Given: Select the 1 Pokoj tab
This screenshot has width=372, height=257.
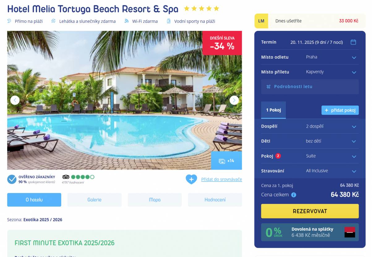Looking at the screenshot, I should (273, 110).
